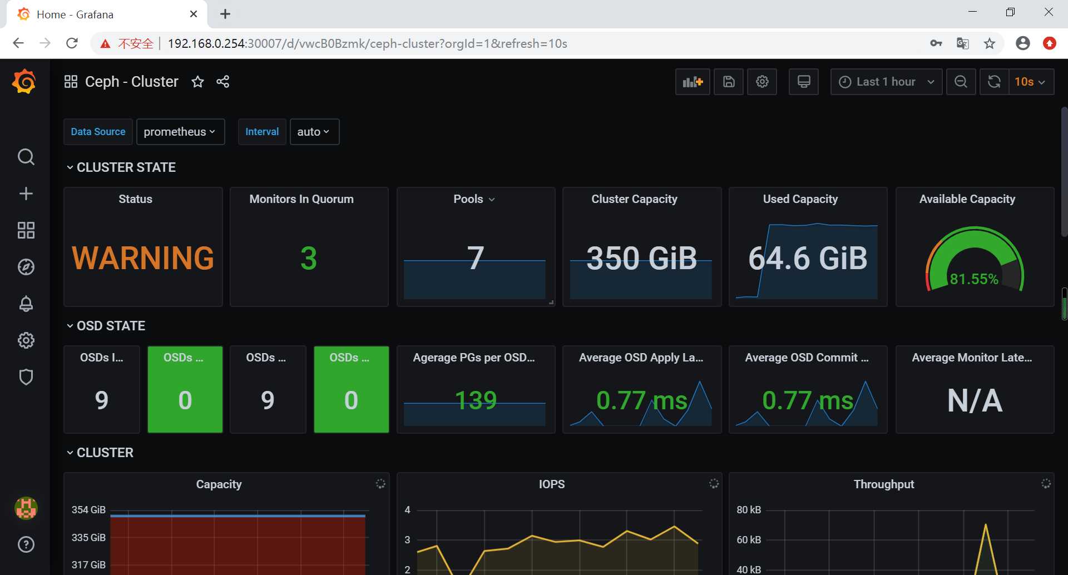
Task: Open dashboard grid icon beside title
Action: click(x=71, y=82)
